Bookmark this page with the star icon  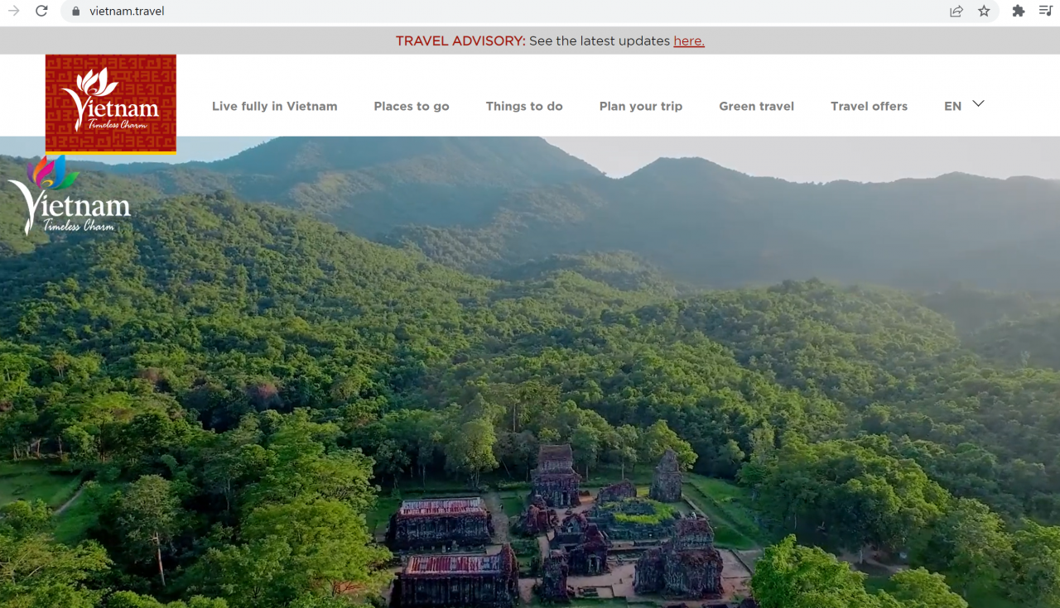pyautogui.click(x=984, y=12)
